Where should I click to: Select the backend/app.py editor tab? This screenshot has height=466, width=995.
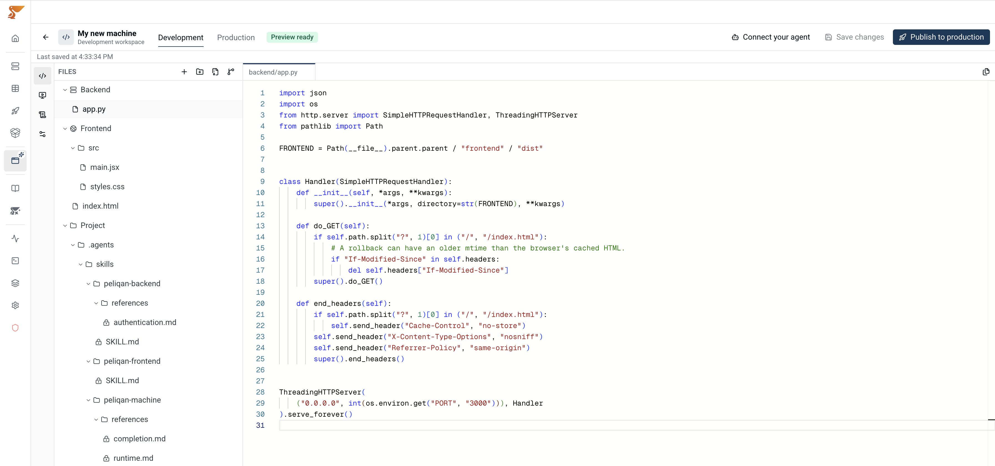pyautogui.click(x=279, y=72)
